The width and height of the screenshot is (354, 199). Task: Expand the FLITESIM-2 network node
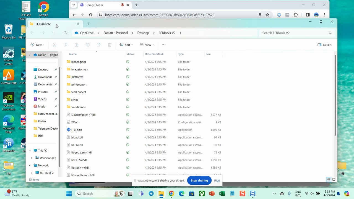pos(32,173)
